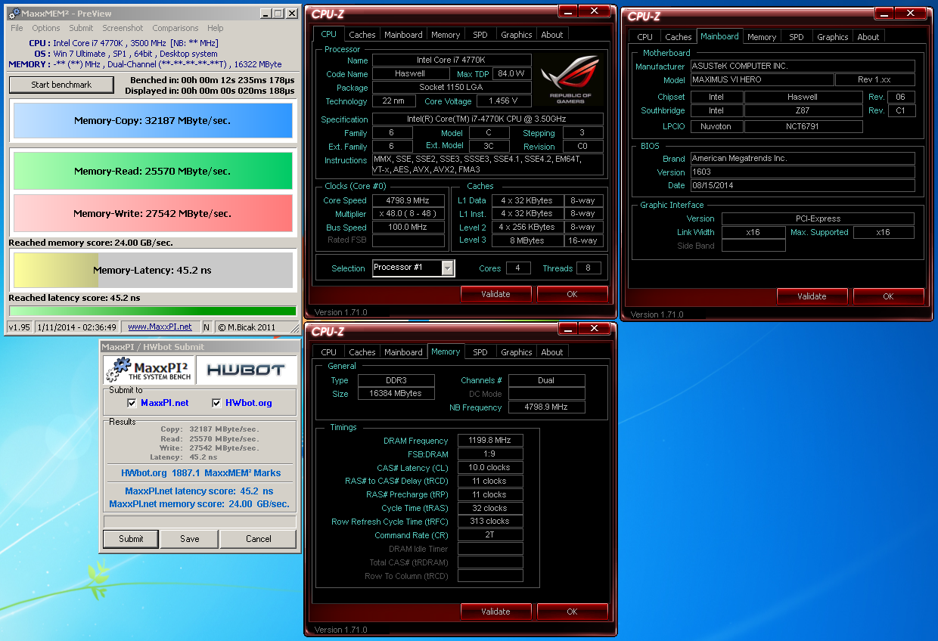
Task: Click the Start benchmark button
Action: tap(61, 85)
